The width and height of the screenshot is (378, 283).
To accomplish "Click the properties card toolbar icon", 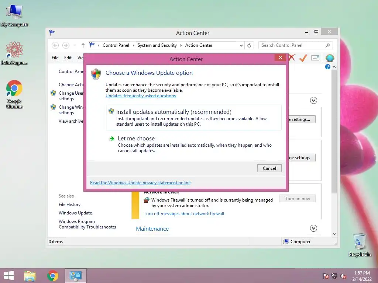I will point(315,58).
